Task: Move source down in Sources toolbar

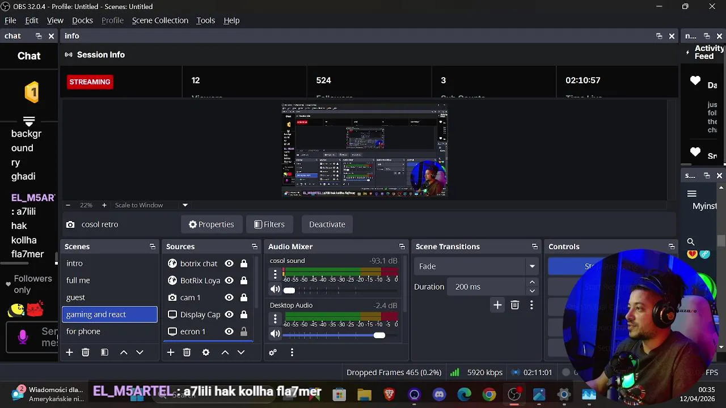Action: (241, 352)
